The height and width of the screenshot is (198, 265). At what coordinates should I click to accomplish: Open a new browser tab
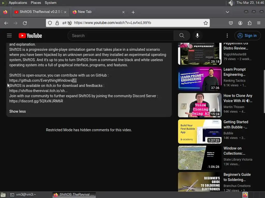point(133,12)
